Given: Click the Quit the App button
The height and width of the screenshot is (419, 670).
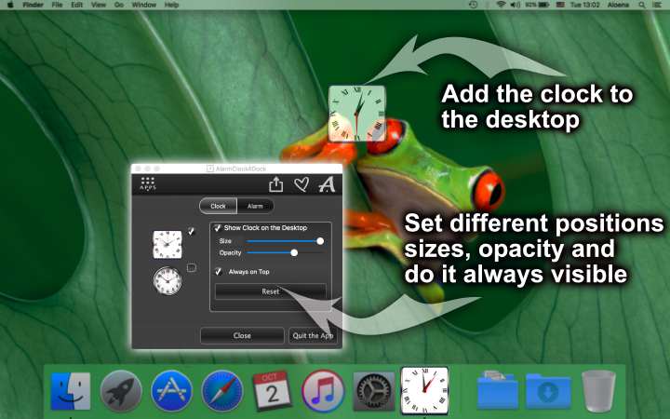Looking at the screenshot, I should pos(313,335).
